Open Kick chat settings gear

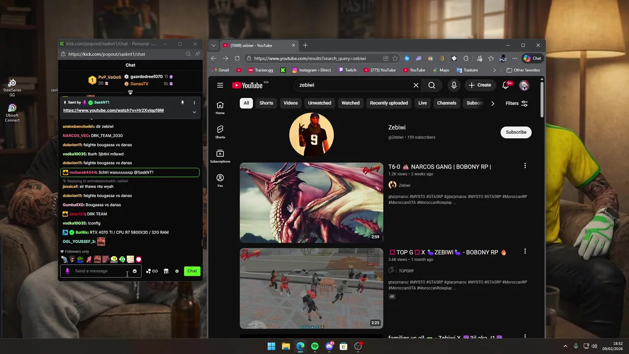pyautogui.click(x=177, y=271)
